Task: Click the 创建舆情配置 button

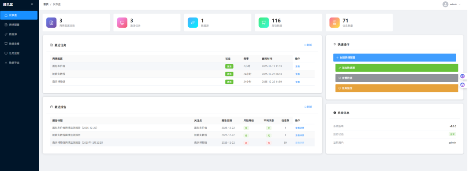Action: coord(394,58)
